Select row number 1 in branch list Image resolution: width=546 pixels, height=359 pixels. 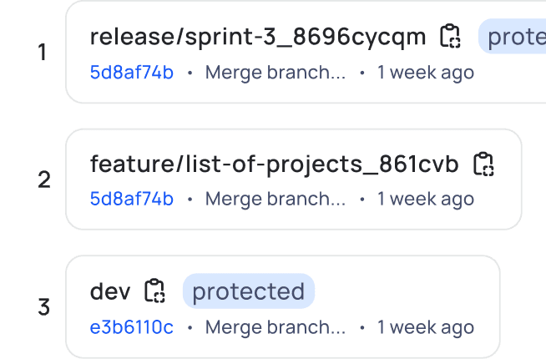(43, 53)
